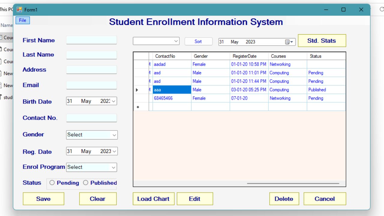The height and width of the screenshot is (216, 384).
Task: Click the First Name input field
Action: (91, 40)
